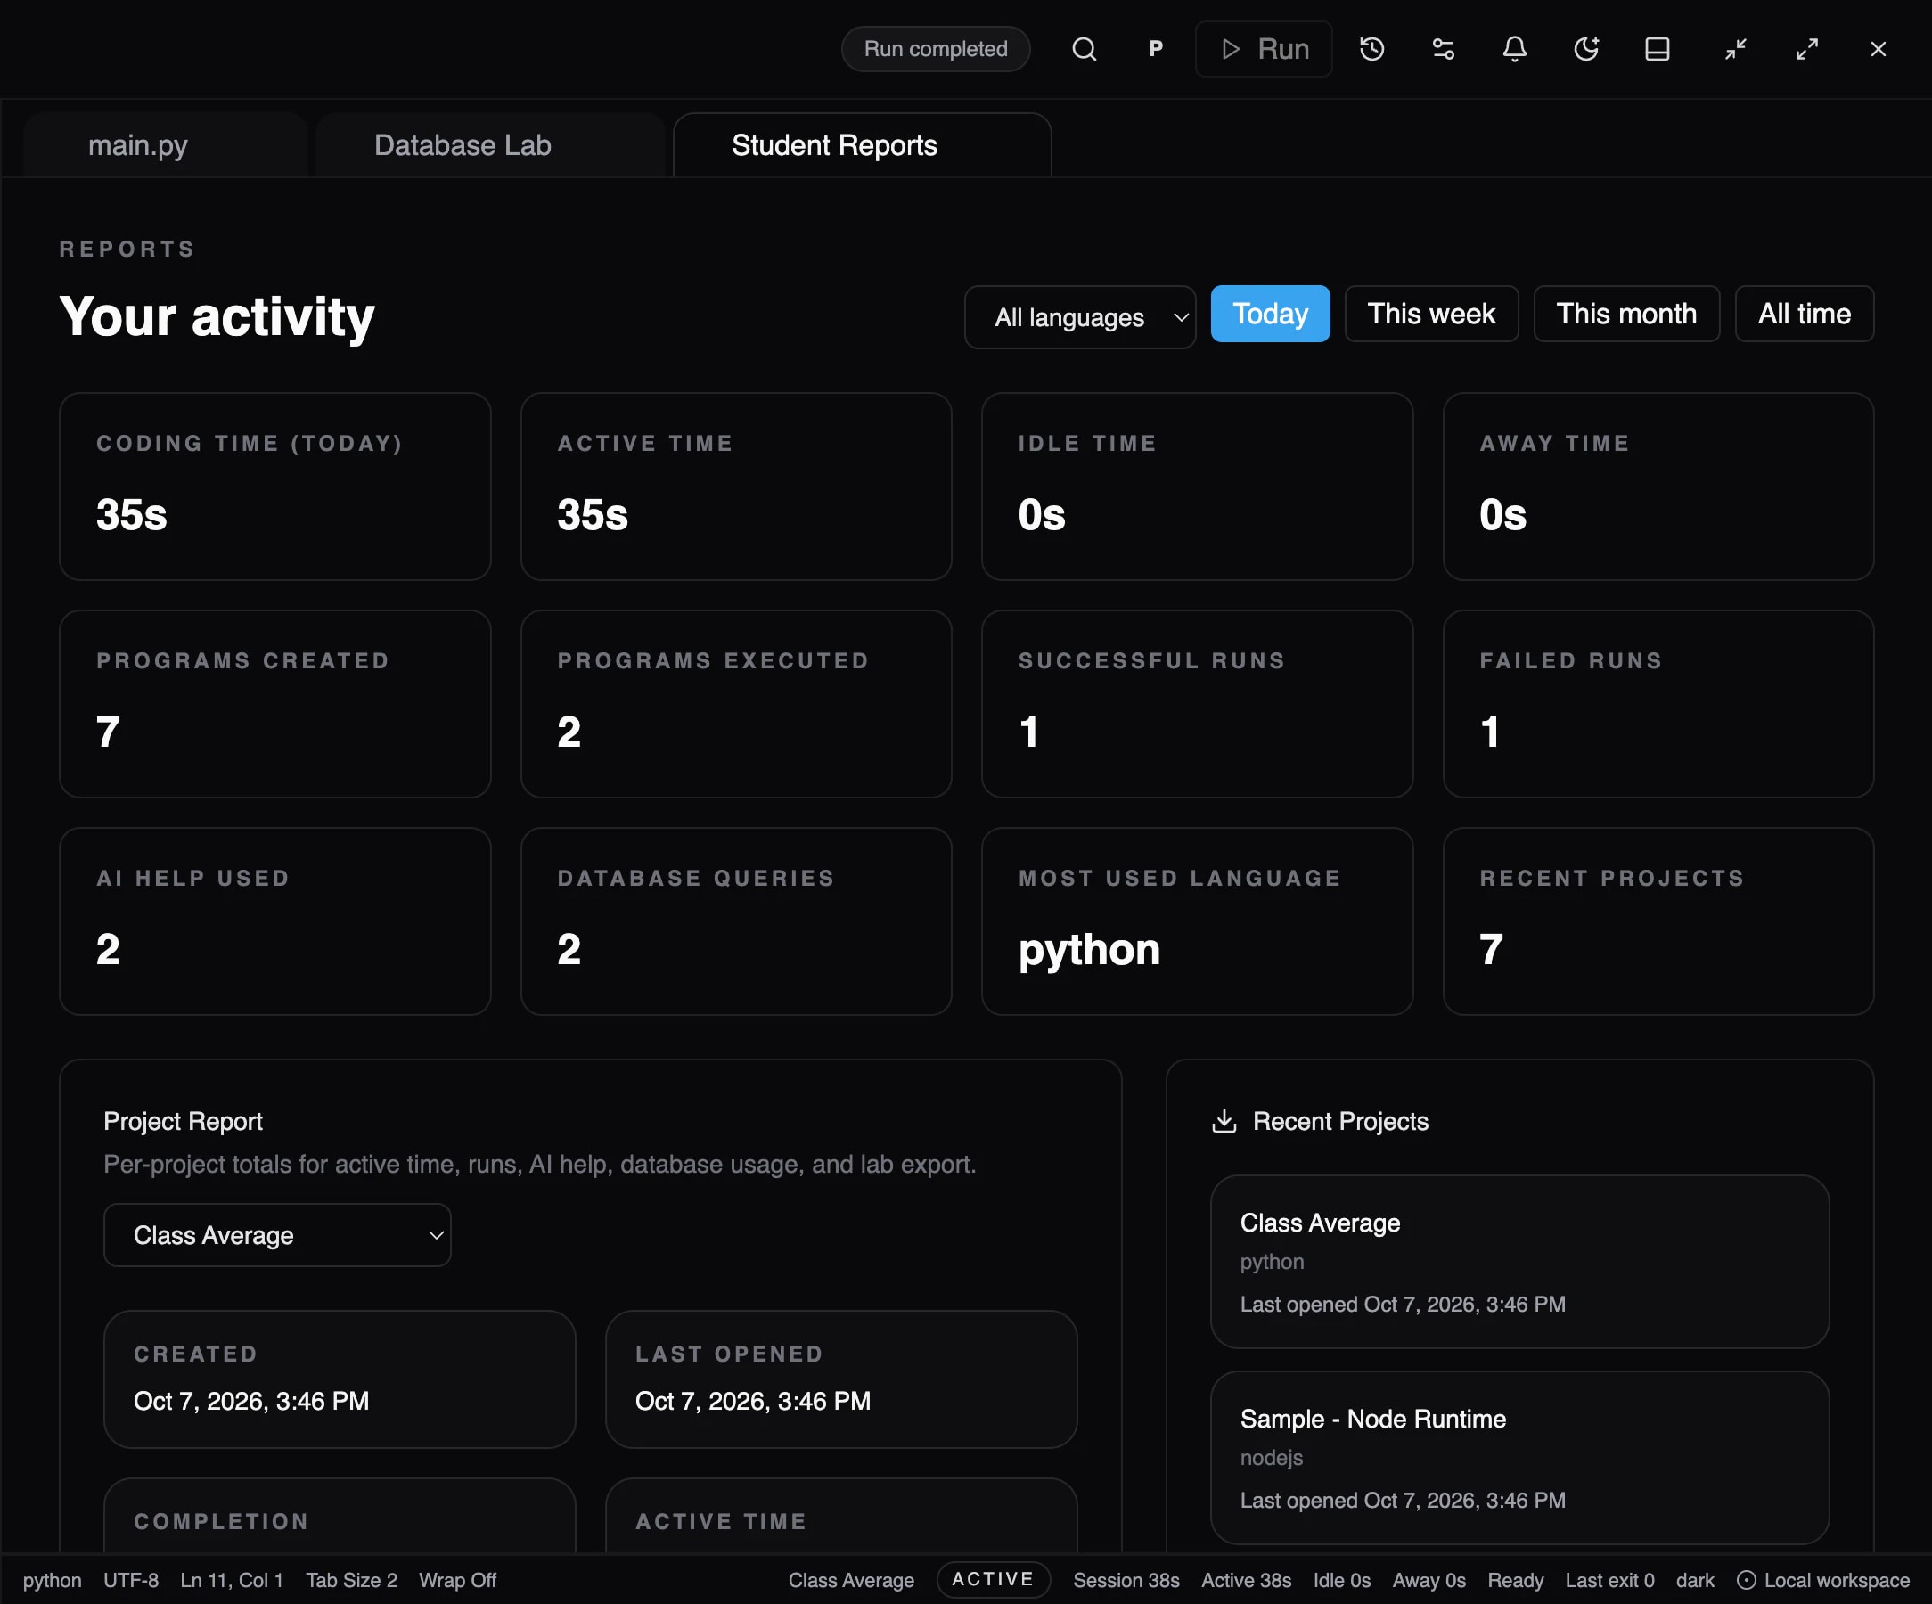Click python language in status bar
Screen dimensions: 1932x1604
53,1580
